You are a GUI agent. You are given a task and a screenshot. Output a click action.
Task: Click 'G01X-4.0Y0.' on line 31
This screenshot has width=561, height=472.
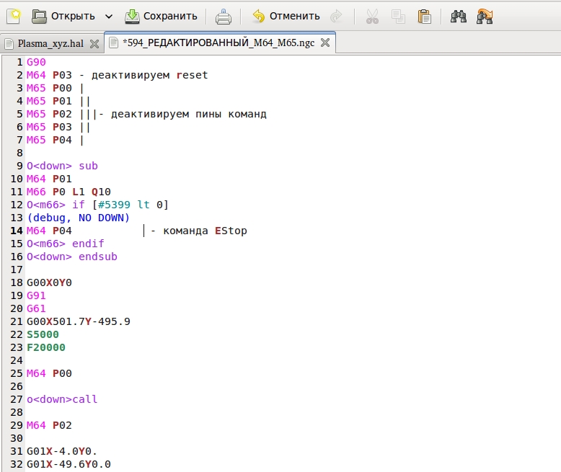pyautogui.click(x=62, y=451)
